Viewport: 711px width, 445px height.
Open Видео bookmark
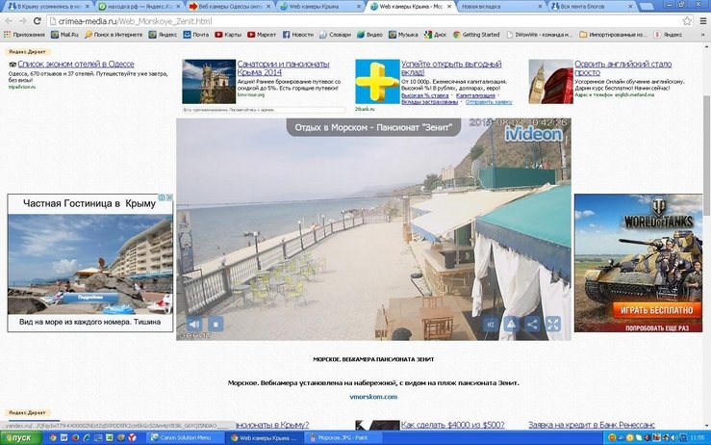[369, 35]
